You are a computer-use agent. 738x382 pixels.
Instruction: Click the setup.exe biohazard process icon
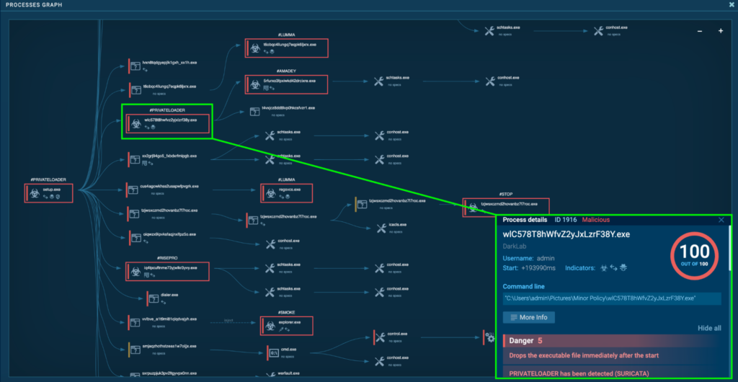(x=34, y=192)
